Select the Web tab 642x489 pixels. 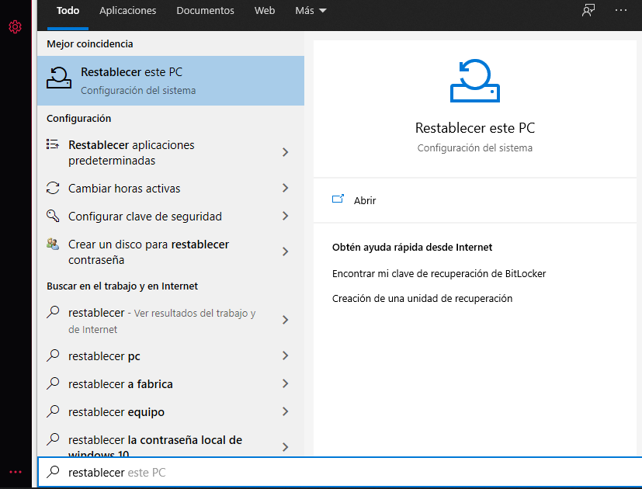[264, 10]
